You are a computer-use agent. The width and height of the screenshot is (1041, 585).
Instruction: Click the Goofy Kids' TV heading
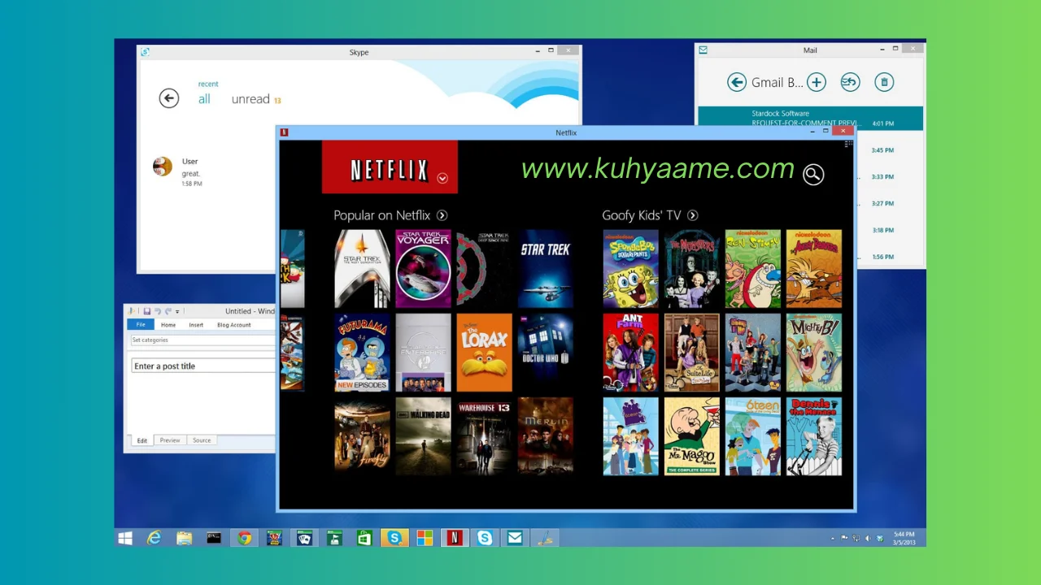pos(641,215)
